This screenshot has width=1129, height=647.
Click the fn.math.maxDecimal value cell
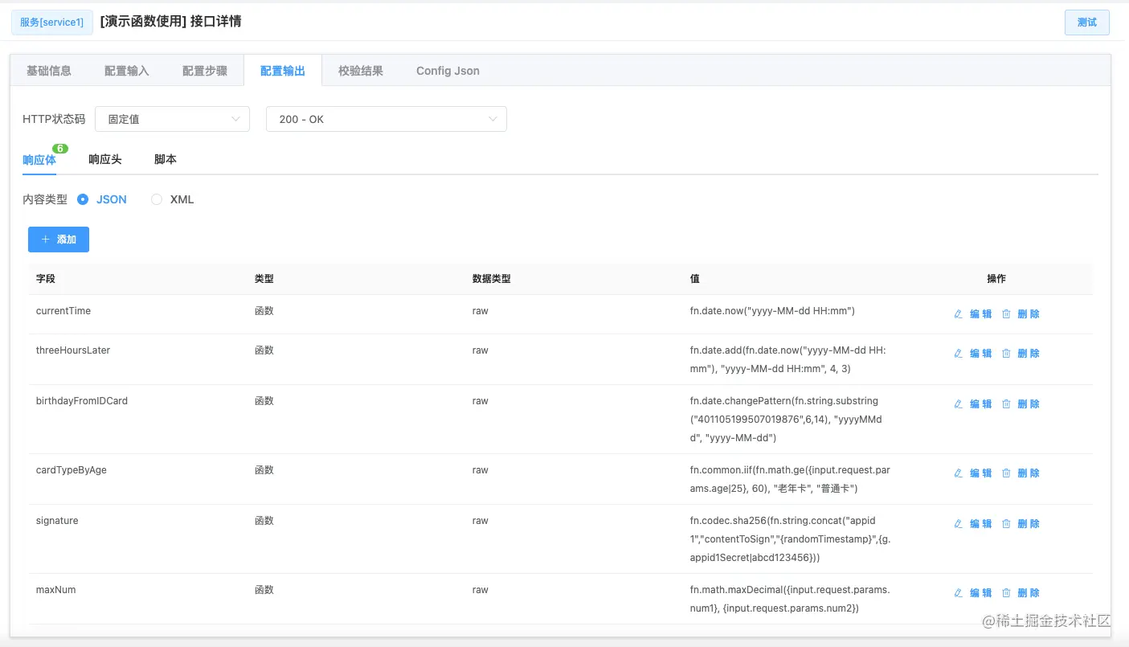(791, 599)
